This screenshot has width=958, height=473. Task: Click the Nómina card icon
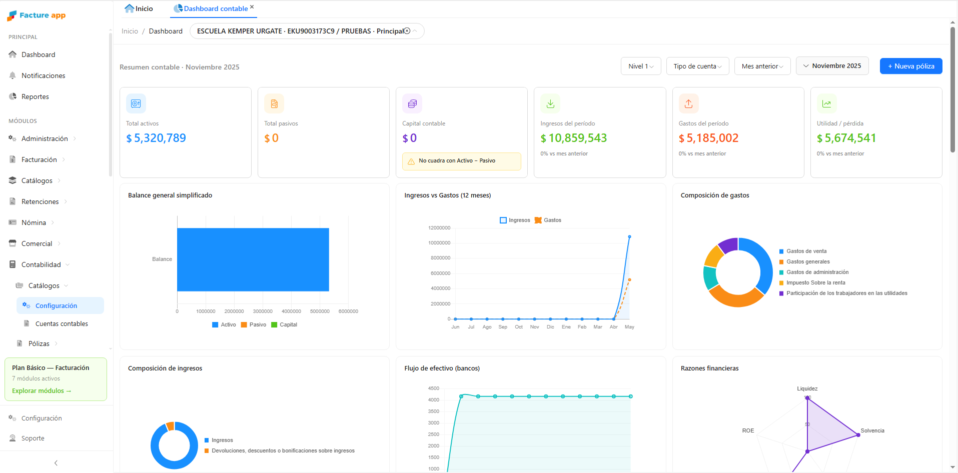pos(13,222)
